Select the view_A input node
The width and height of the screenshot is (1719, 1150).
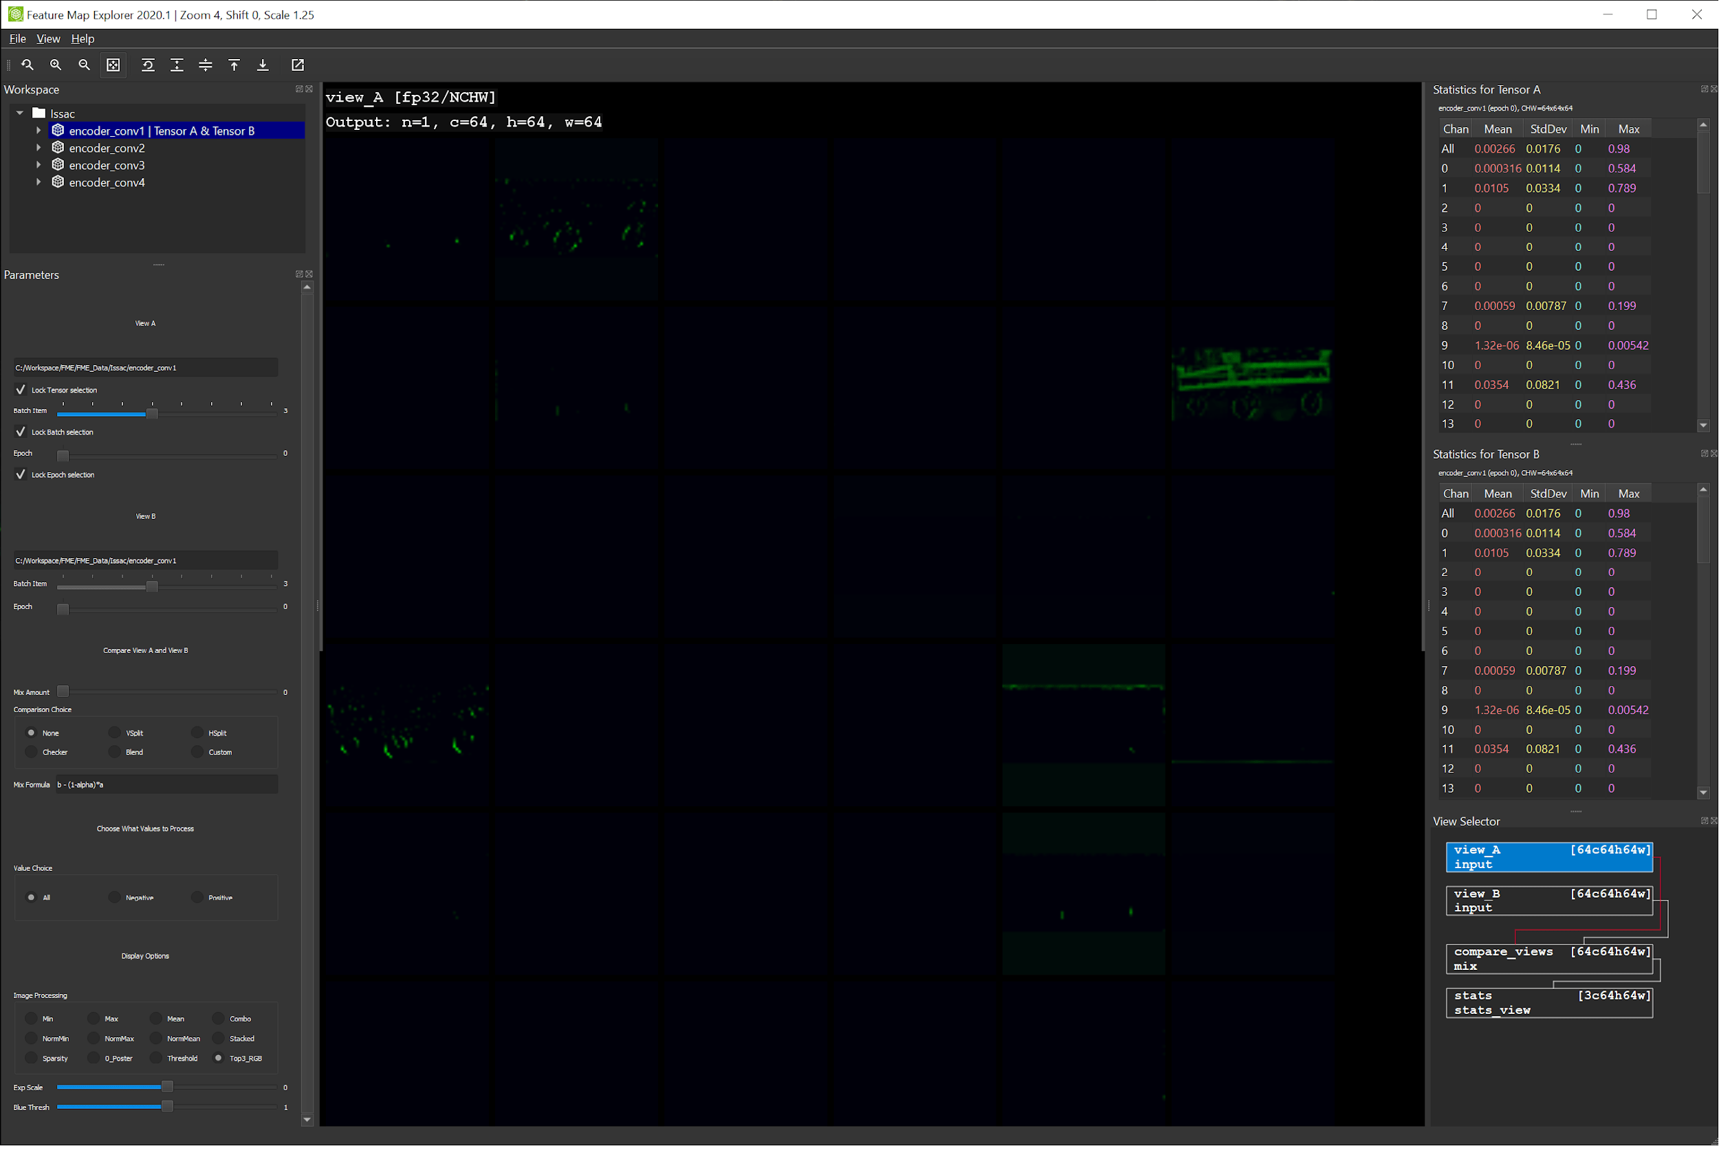(1550, 857)
